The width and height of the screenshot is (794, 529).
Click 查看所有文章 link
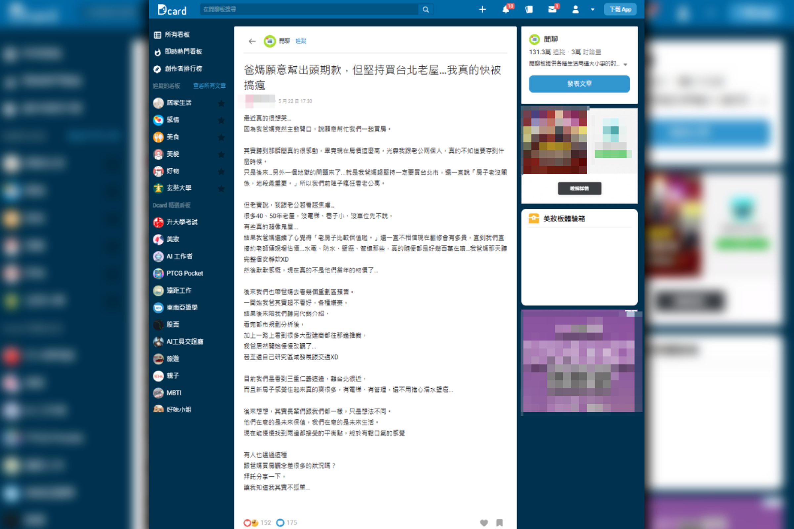coord(209,86)
